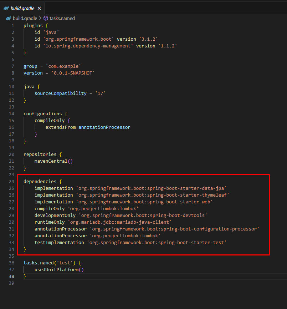Image resolution: width=287 pixels, height=309 pixels.
Task: Click the '17' value on line 11
Action: pos(101,93)
